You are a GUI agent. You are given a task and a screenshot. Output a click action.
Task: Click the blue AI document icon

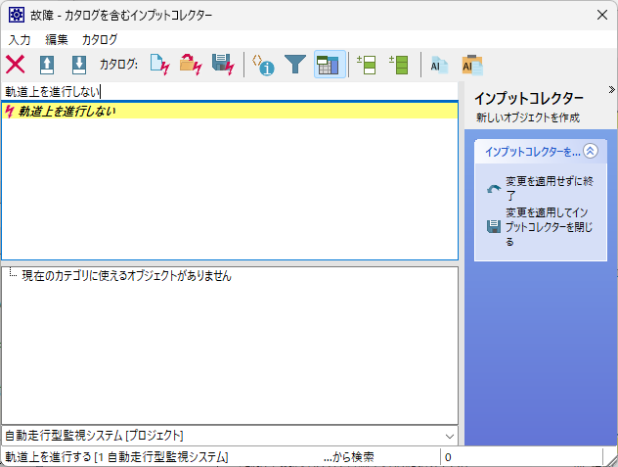click(x=439, y=66)
